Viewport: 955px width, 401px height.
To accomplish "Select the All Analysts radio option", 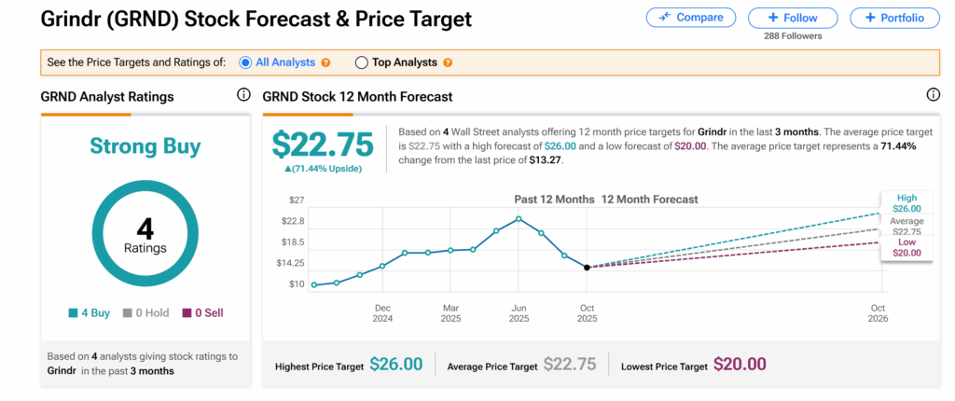I will coord(246,62).
